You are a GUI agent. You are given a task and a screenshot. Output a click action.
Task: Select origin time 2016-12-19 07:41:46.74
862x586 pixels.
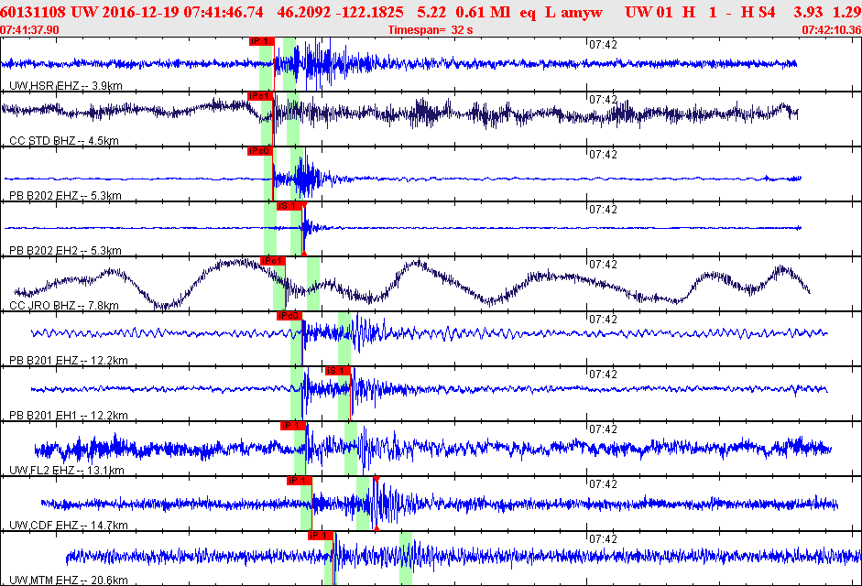pyautogui.click(x=180, y=12)
